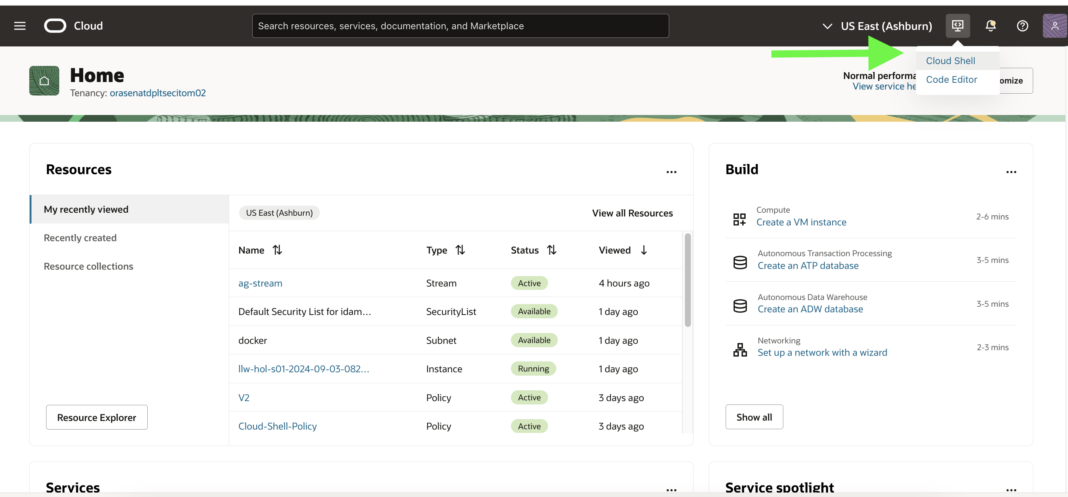Select Code Editor from the menu
The image size is (1068, 497).
(951, 79)
